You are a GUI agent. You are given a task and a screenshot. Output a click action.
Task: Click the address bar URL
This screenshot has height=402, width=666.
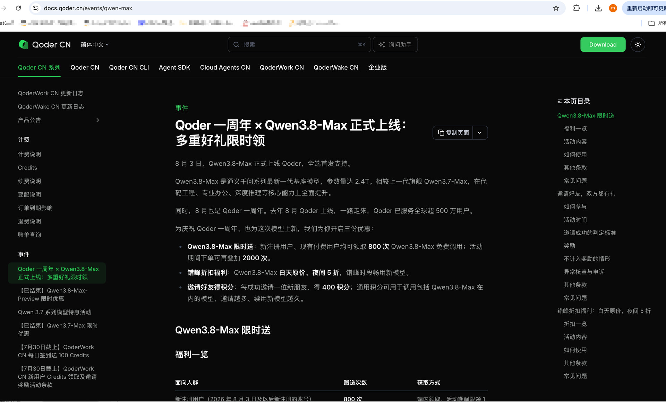(x=88, y=8)
